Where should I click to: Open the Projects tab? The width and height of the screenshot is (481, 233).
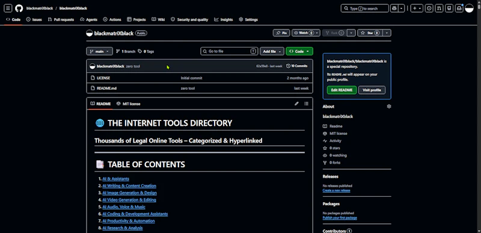(x=136, y=19)
